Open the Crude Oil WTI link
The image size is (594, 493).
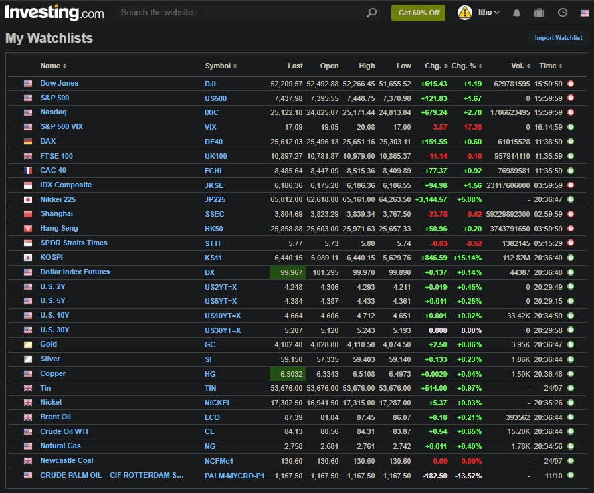tap(64, 431)
